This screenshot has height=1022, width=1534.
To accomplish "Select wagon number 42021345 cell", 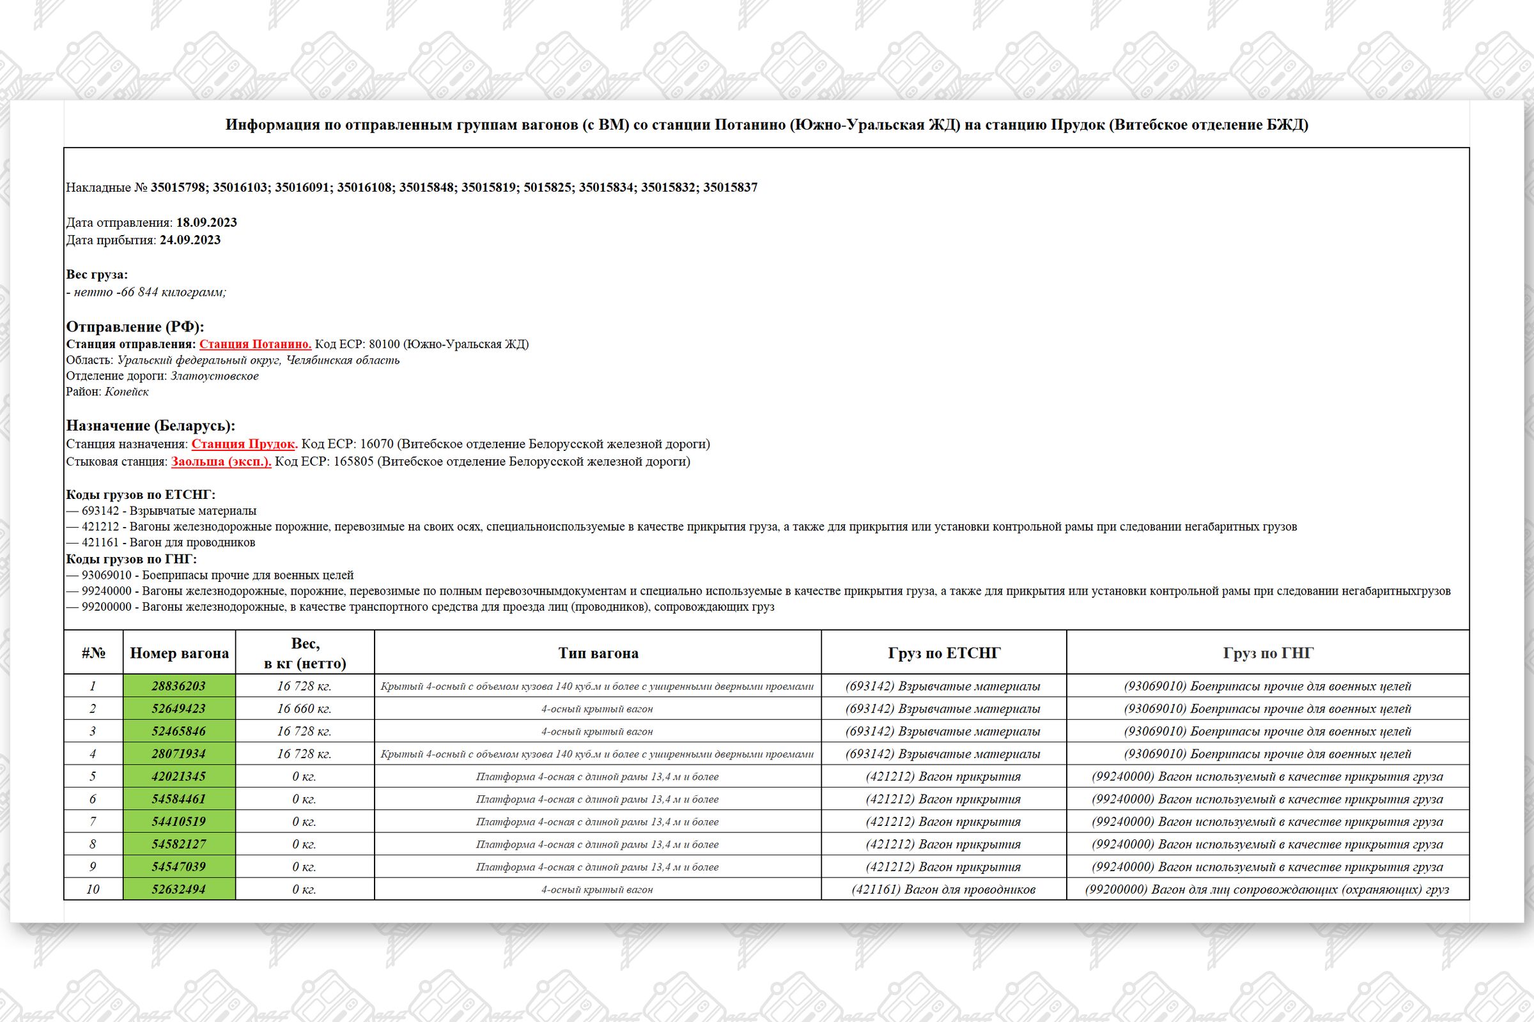I will click(179, 776).
